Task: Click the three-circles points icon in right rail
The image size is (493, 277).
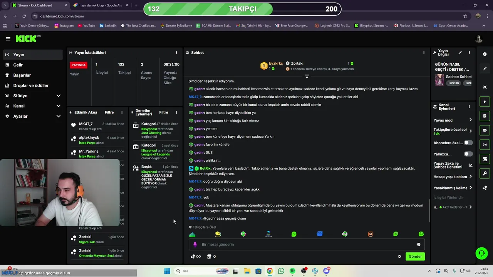Action: point(485,188)
